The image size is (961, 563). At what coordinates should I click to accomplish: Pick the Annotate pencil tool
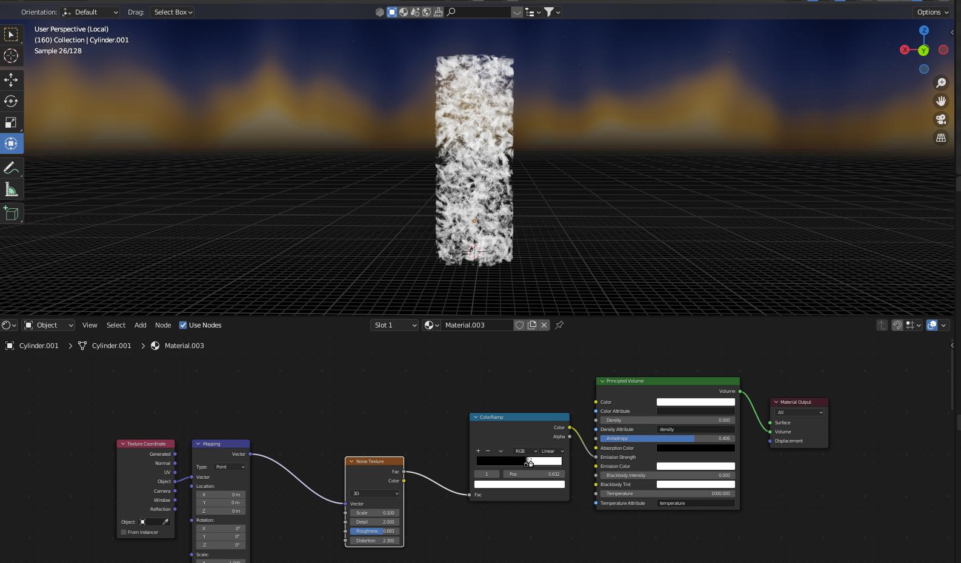(x=11, y=168)
